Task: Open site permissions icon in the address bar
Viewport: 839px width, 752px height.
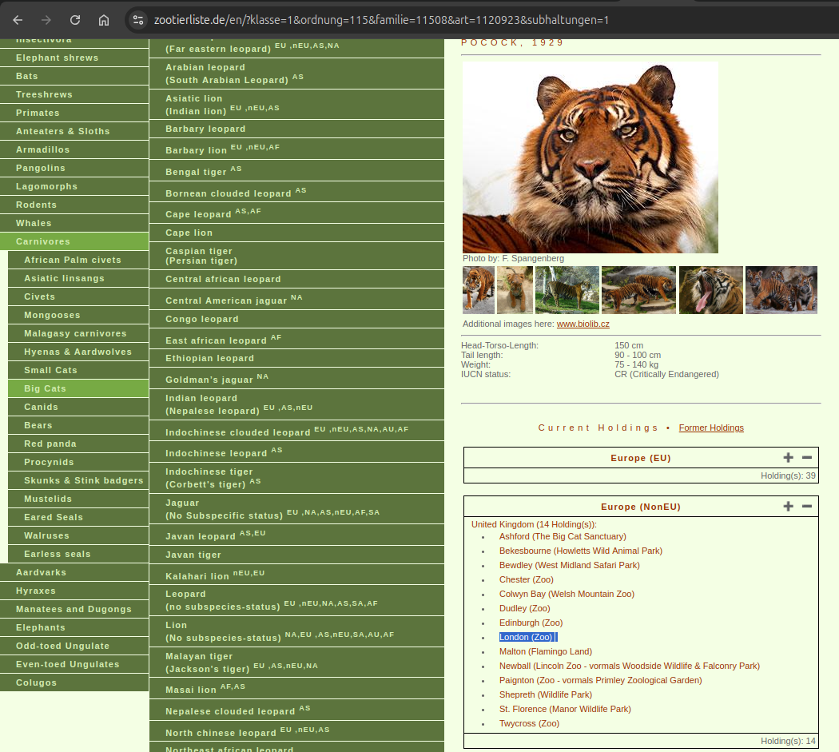Action: tap(139, 20)
